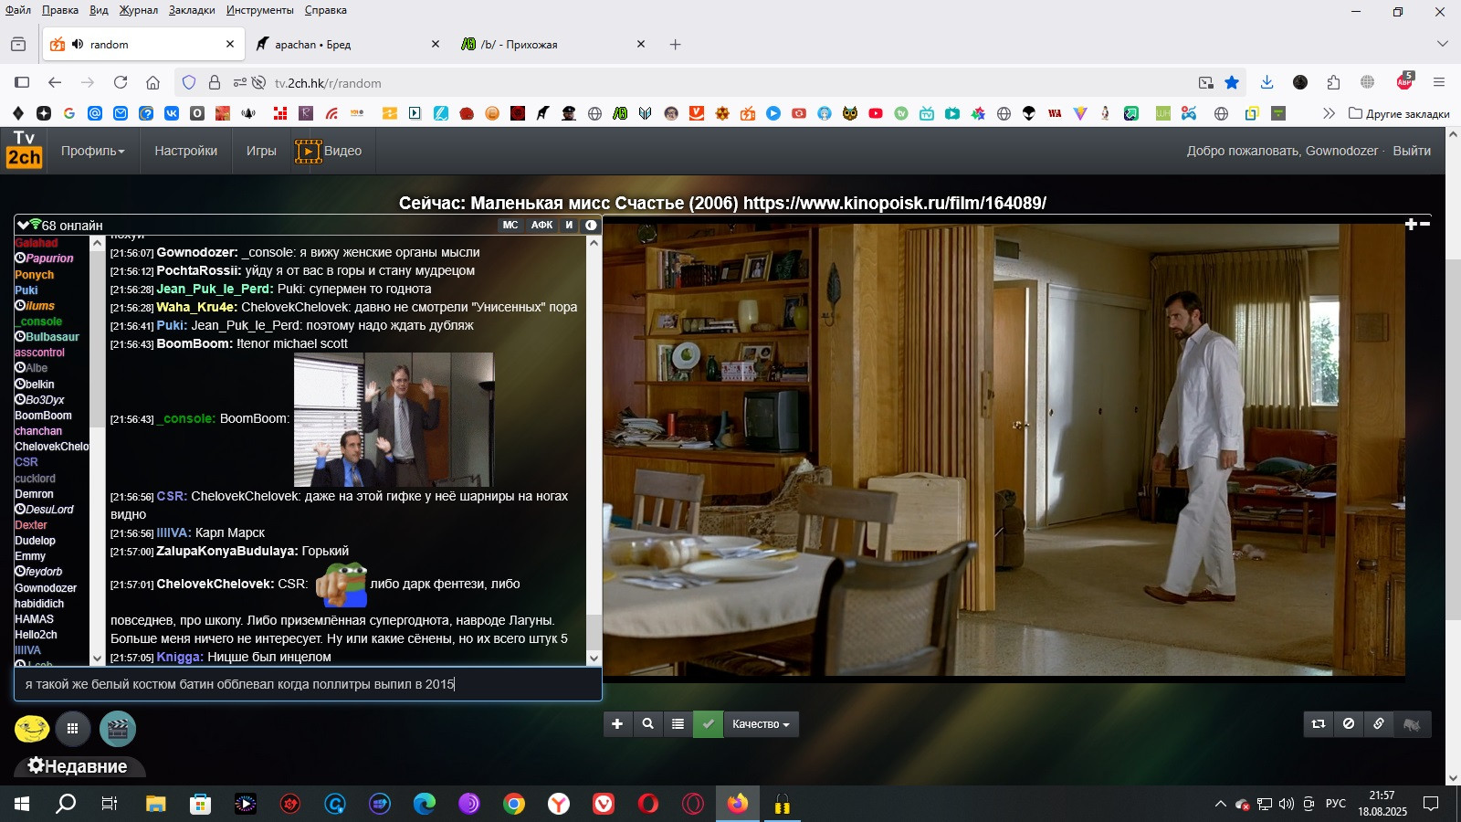Open the ABP adblock extension icon
The width and height of the screenshot is (1461, 822).
tap(1404, 82)
